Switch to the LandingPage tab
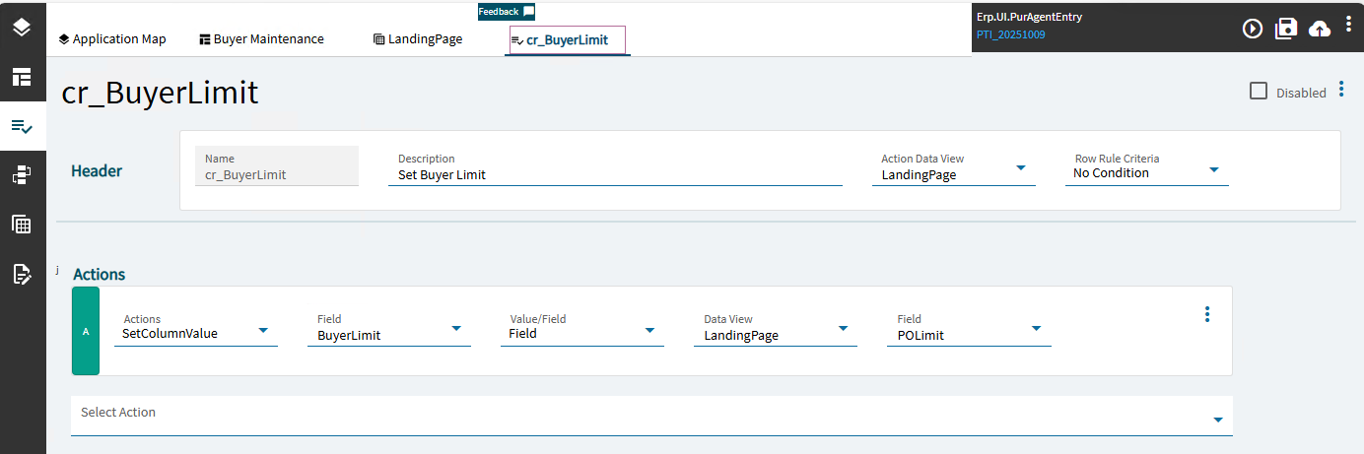The width and height of the screenshot is (1364, 454). pyautogui.click(x=418, y=39)
